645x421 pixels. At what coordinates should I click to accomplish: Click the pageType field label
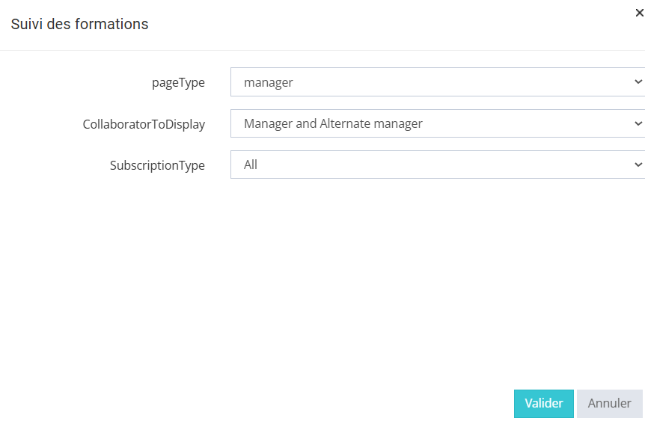pos(178,83)
